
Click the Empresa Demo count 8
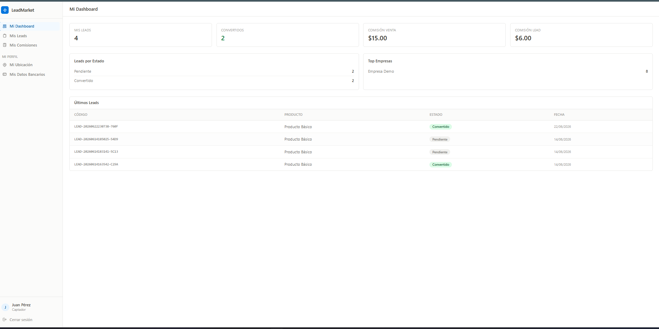click(647, 71)
